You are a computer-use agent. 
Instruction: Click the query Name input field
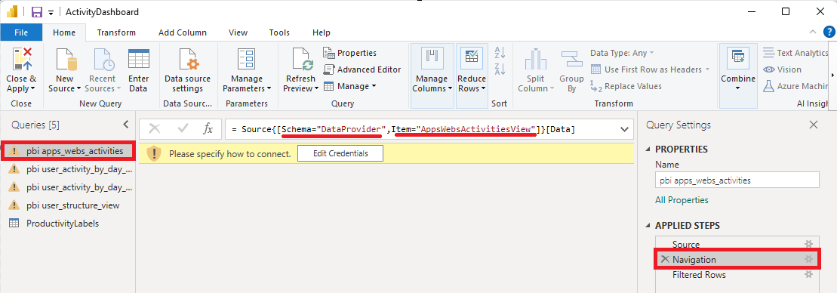click(737, 180)
